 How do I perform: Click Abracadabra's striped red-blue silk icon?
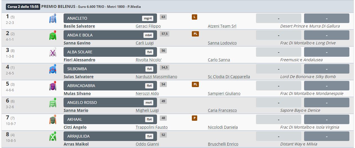tap(53, 86)
